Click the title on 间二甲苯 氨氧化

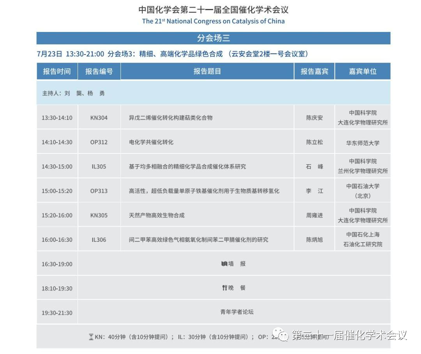pyautogui.click(x=198, y=240)
